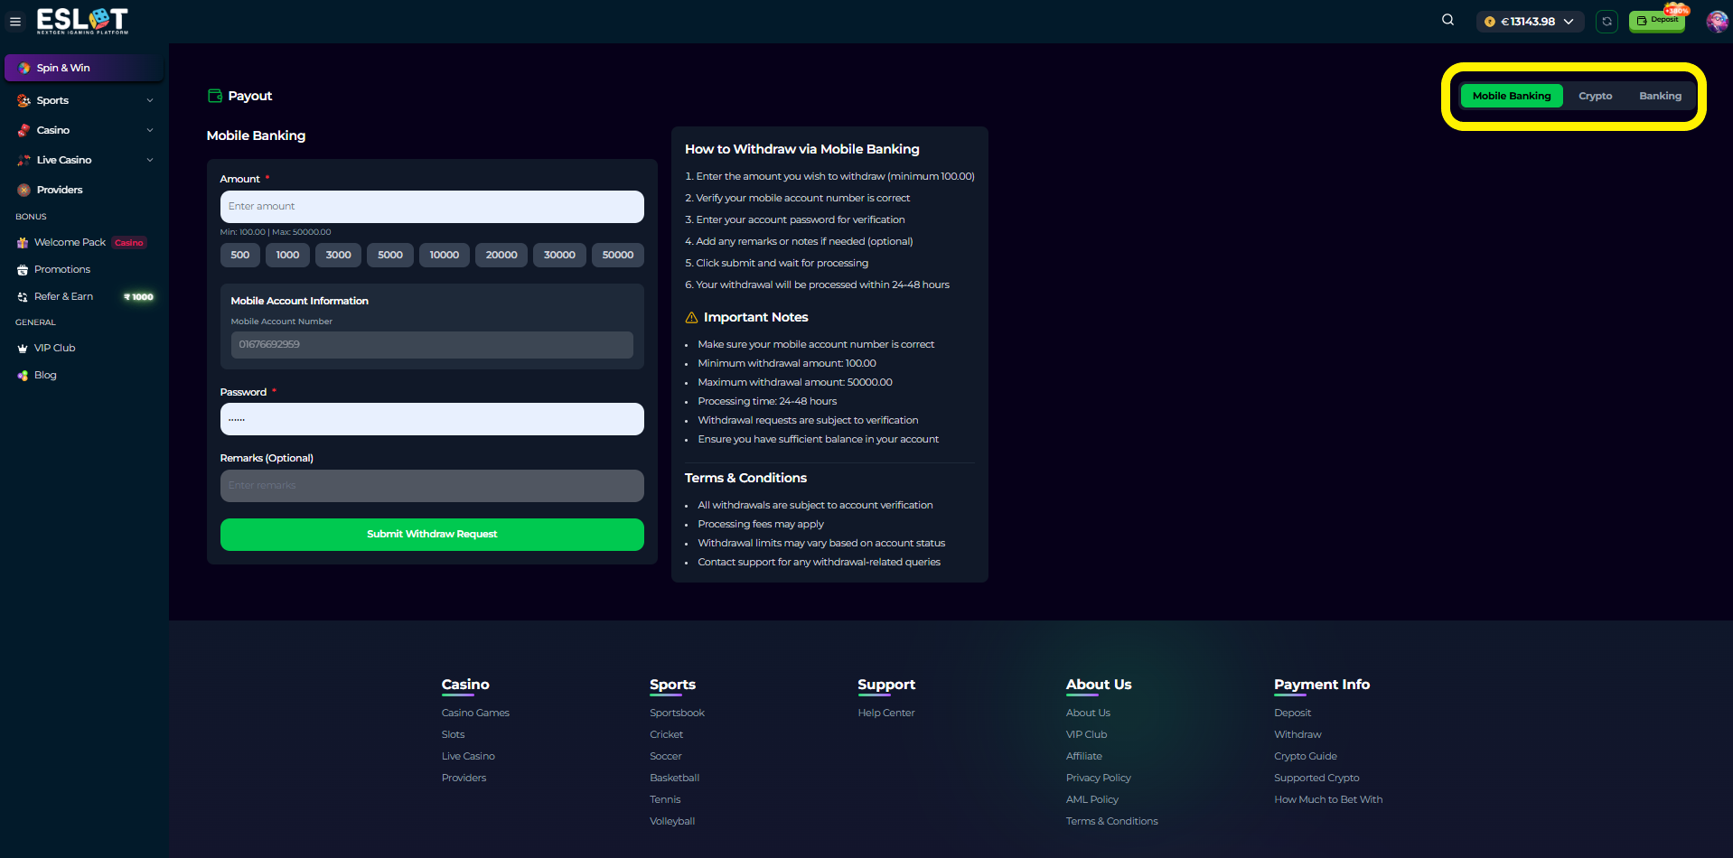Focus the Enter remarks field
Viewport: 1733px width, 858px height.
432,486
